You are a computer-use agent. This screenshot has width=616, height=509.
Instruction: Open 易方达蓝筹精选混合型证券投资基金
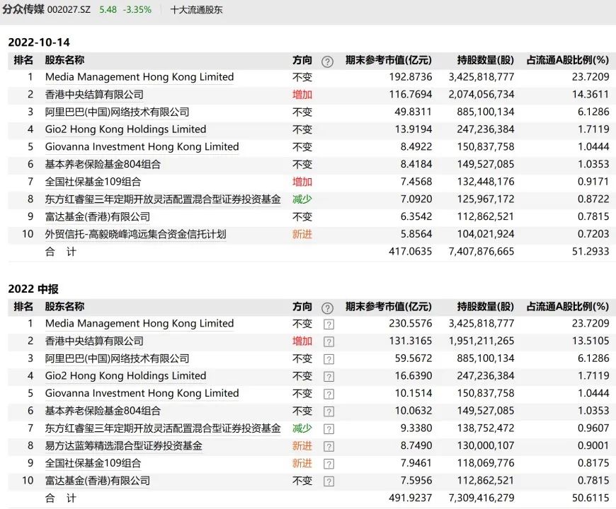coord(124,445)
